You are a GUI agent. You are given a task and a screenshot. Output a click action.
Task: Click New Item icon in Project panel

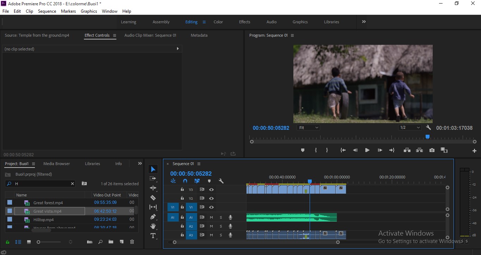pos(121,242)
